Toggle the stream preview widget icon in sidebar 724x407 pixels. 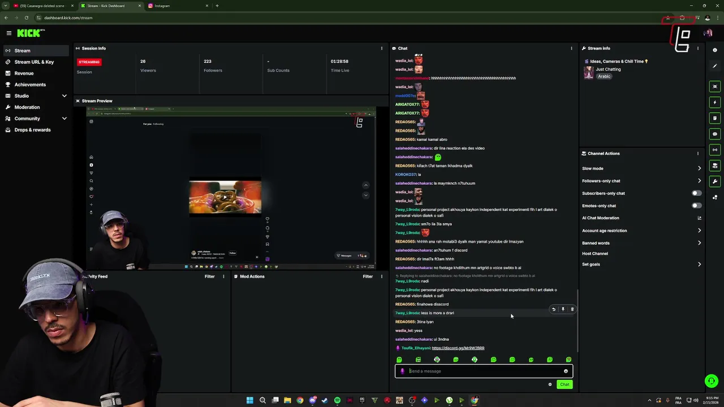[x=715, y=86]
